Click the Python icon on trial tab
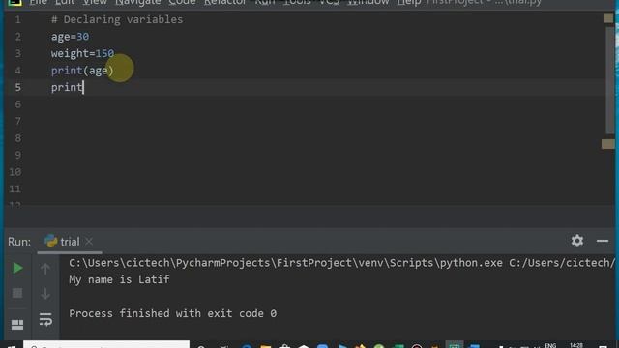The height and width of the screenshot is (348, 619). tap(50, 241)
